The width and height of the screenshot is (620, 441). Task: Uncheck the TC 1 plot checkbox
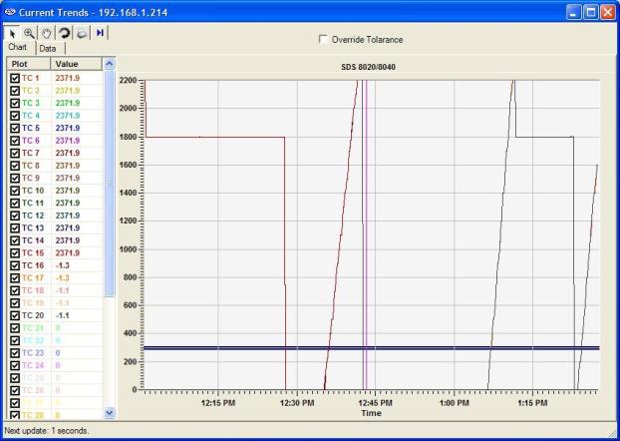(14, 78)
